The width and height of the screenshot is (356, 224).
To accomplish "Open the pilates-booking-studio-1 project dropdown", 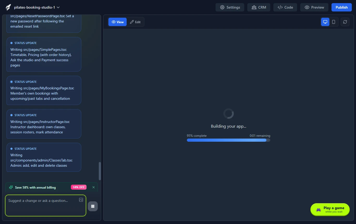I will click(37, 7).
